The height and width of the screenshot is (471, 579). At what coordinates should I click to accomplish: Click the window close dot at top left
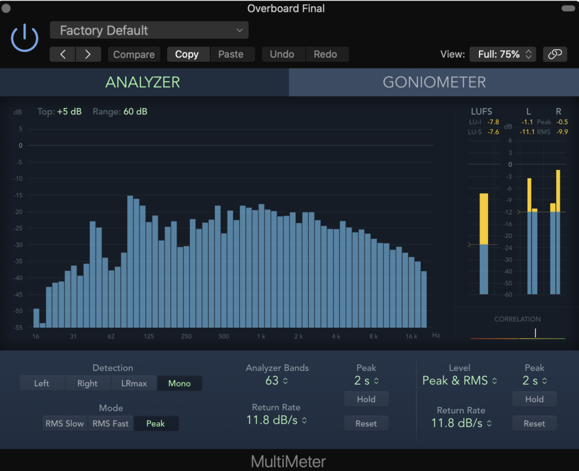coord(7,8)
